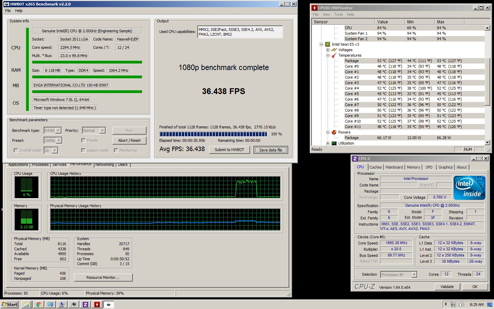Click the network status tray icon
Screen dimensions: 494x309
pyautogui.click(x=453, y=304)
